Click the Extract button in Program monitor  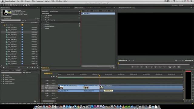[x=174, y=67]
